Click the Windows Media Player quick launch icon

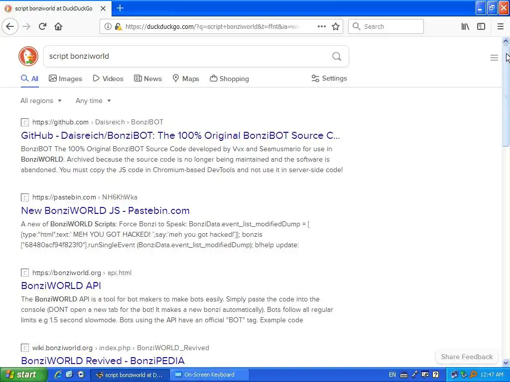(x=81, y=375)
